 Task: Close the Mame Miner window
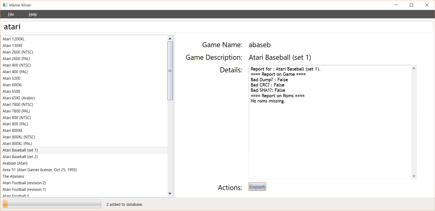tap(427, 5)
